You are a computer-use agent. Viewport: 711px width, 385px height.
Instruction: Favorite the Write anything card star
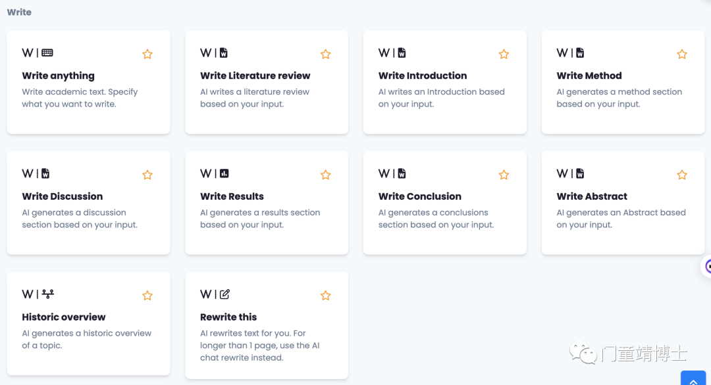pyautogui.click(x=147, y=55)
